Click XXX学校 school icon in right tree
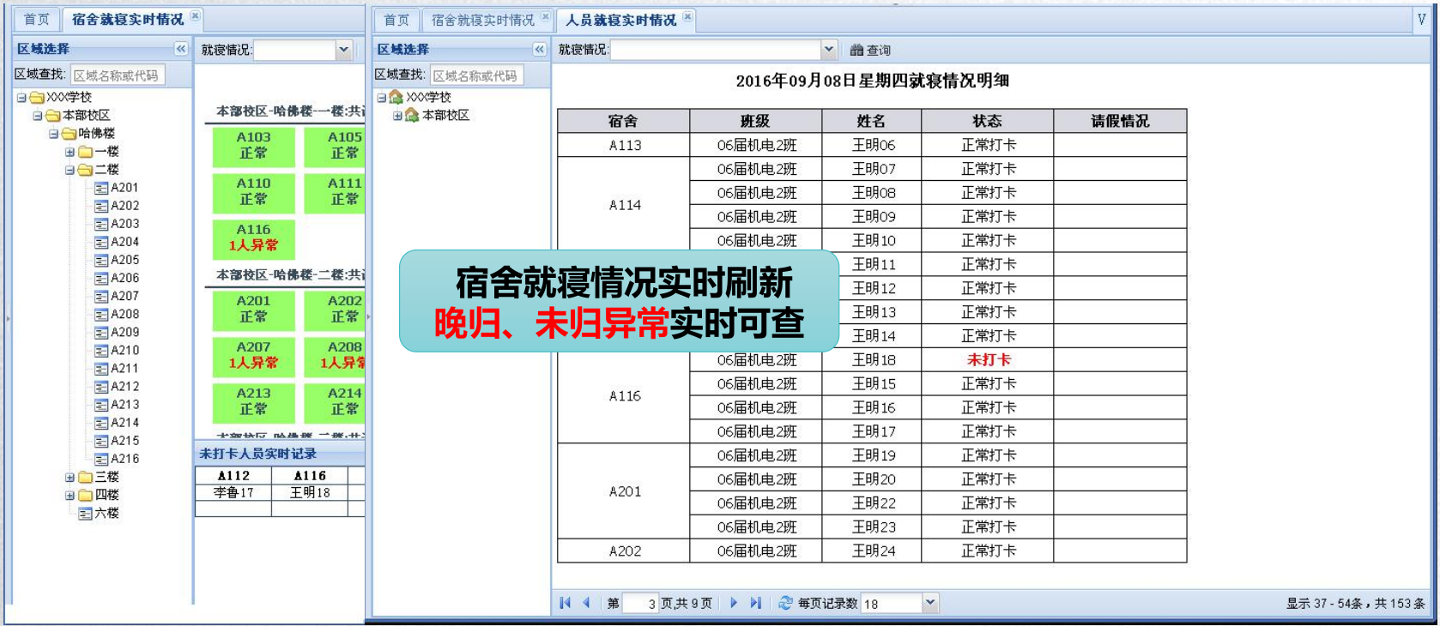 coord(396,97)
